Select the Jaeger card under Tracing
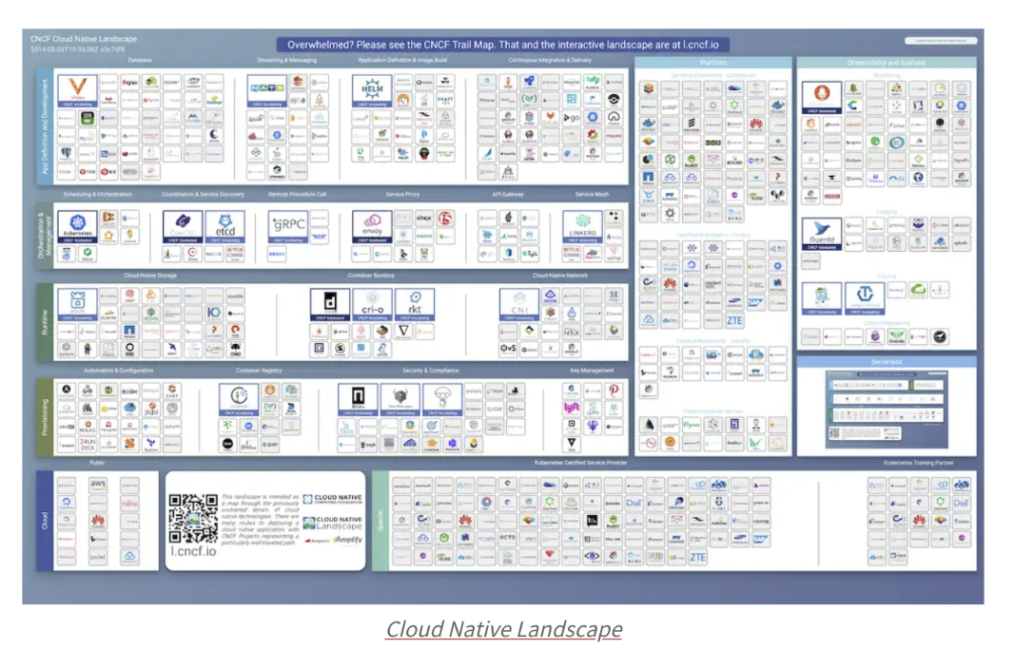1014x650 pixels. coord(822,298)
